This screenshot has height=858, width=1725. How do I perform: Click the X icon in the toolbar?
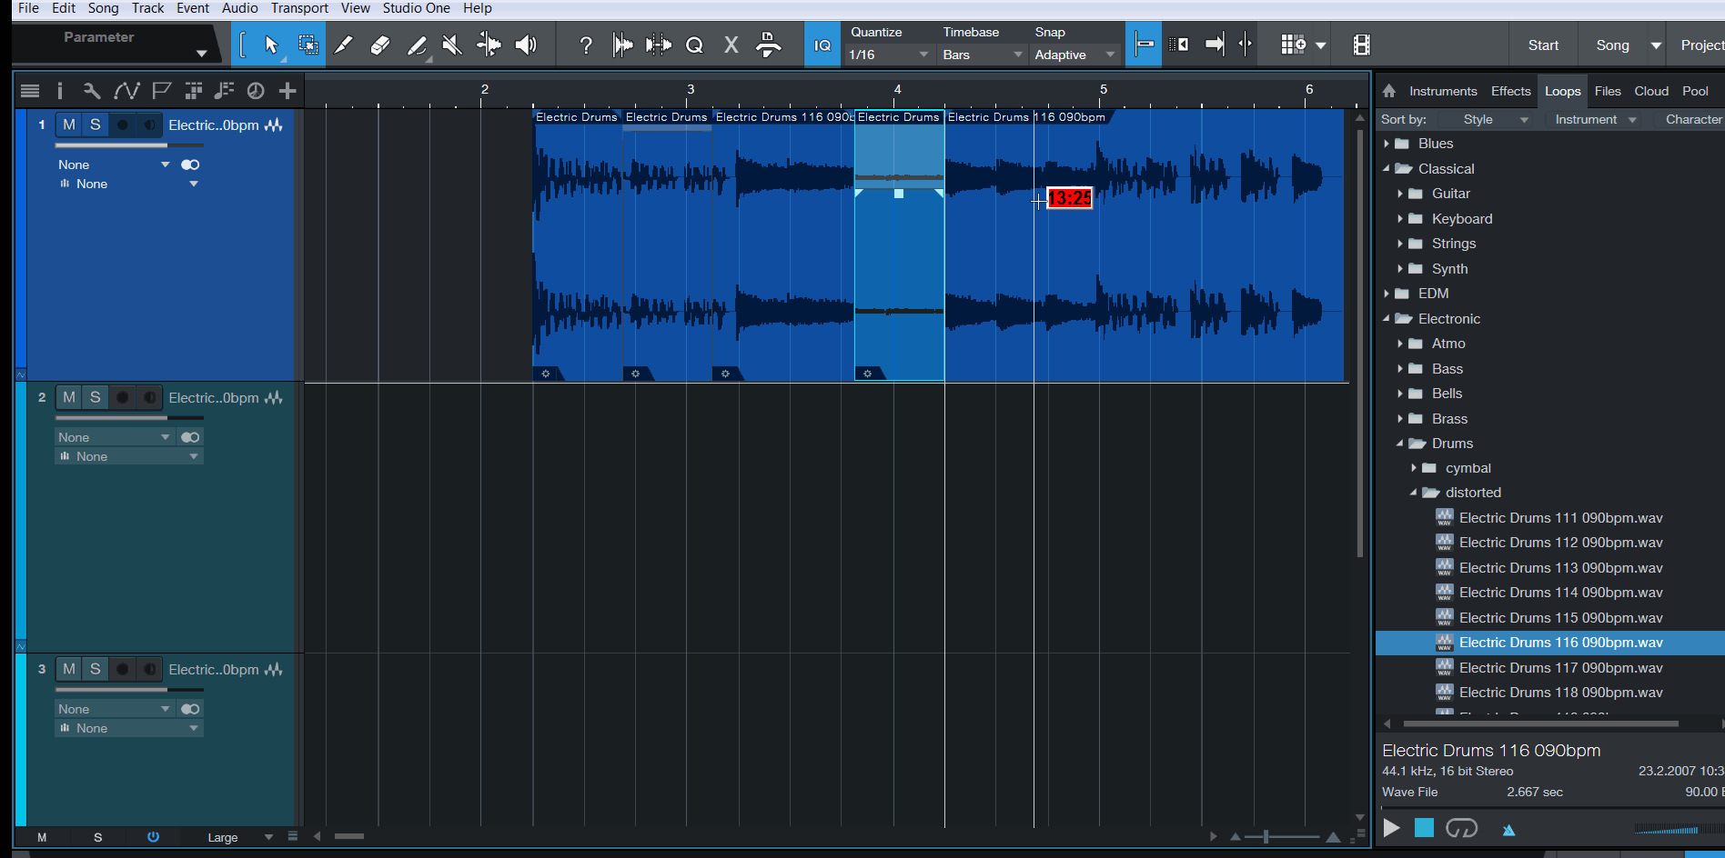click(731, 45)
